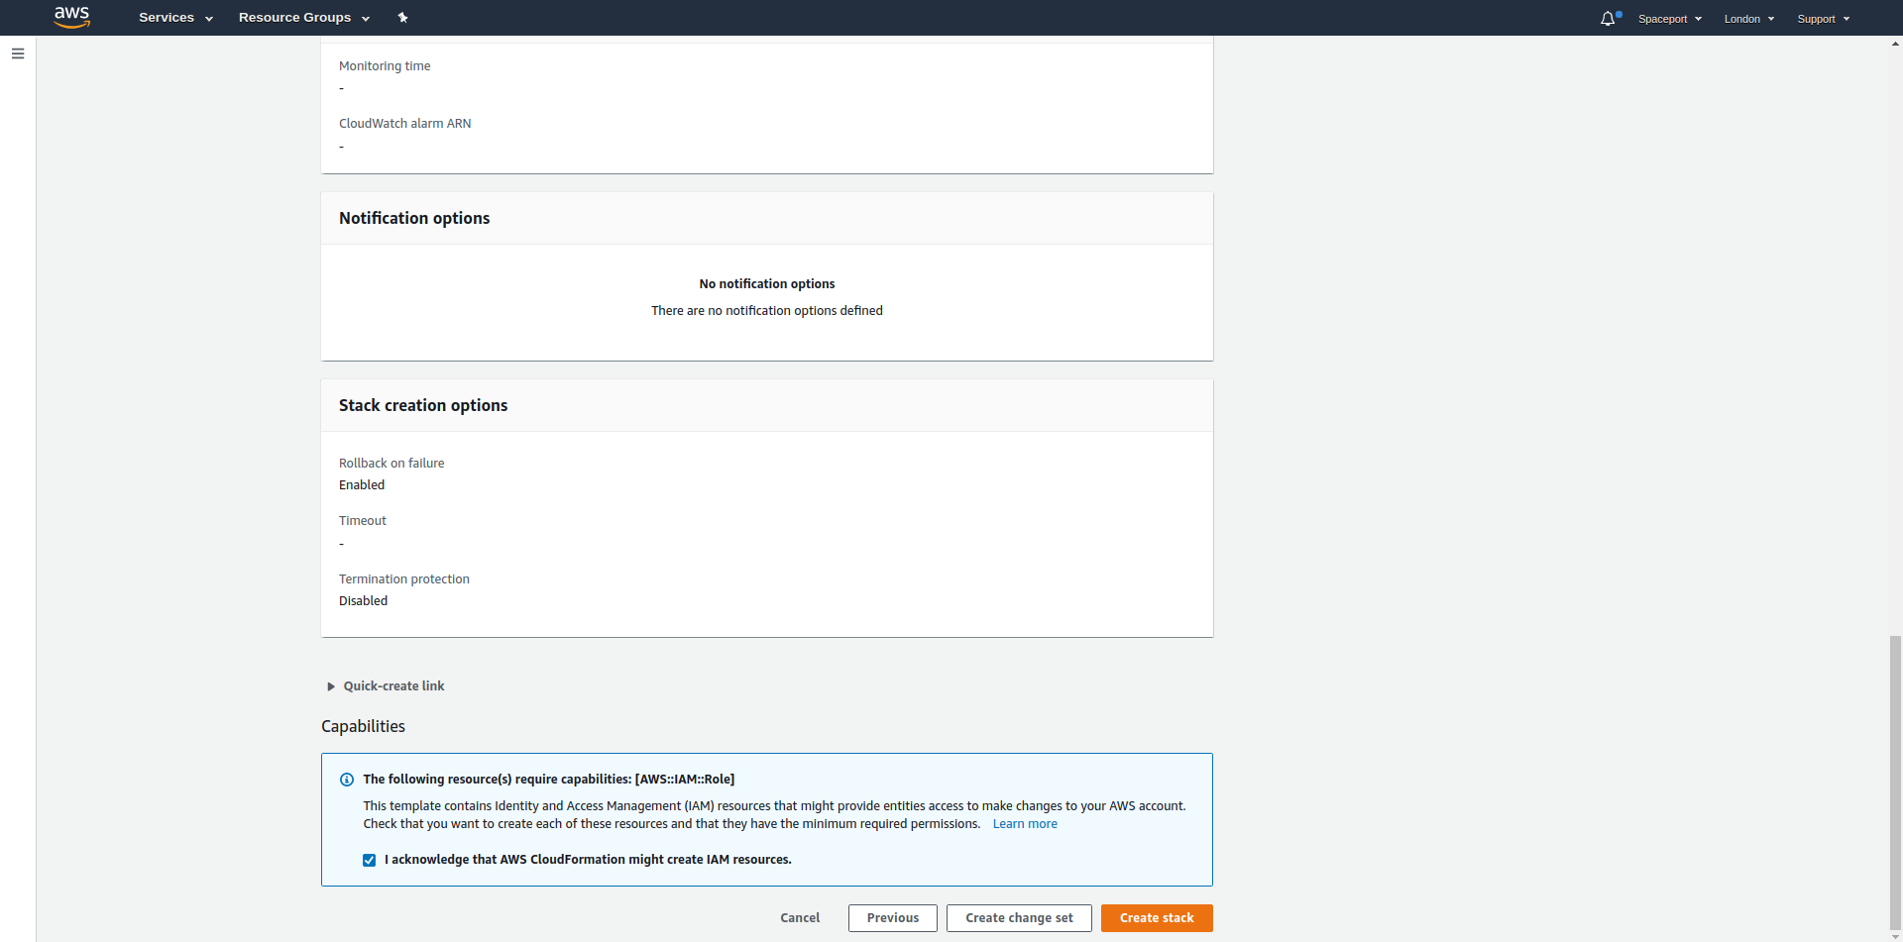Open the notifications bell
The height and width of the screenshot is (942, 1903).
tap(1608, 19)
